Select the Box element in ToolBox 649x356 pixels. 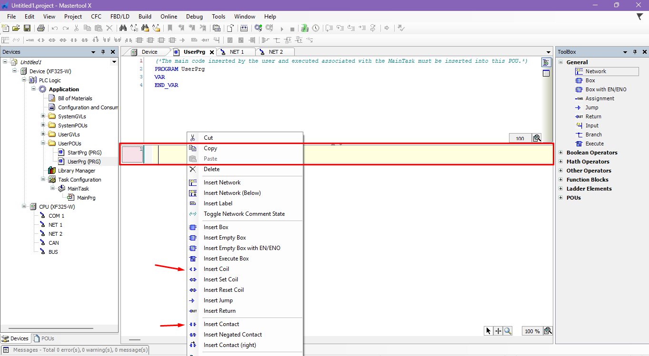click(590, 80)
